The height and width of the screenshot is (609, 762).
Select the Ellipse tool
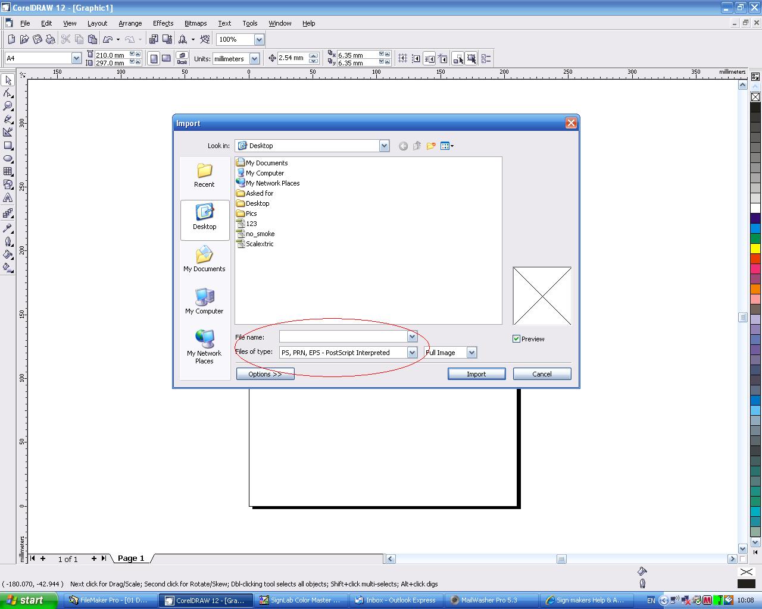[8, 159]
